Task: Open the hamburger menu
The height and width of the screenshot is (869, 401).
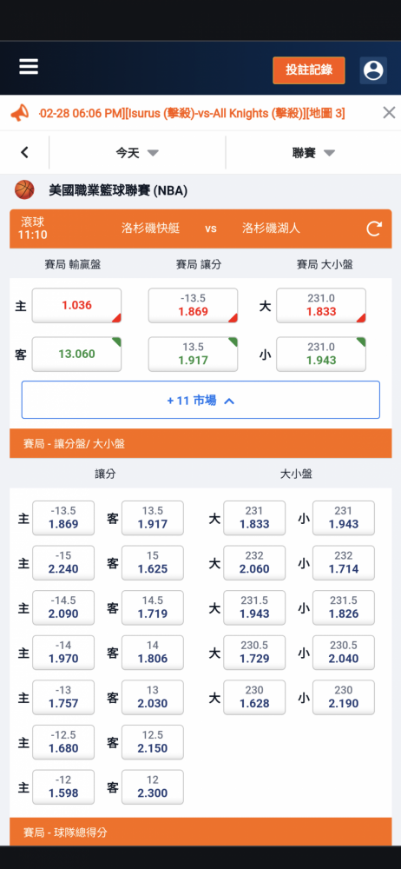Action: tap(29, 67)
